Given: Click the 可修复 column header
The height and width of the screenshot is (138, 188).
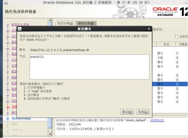Looking at the screenshot, I should pos(182,45).
